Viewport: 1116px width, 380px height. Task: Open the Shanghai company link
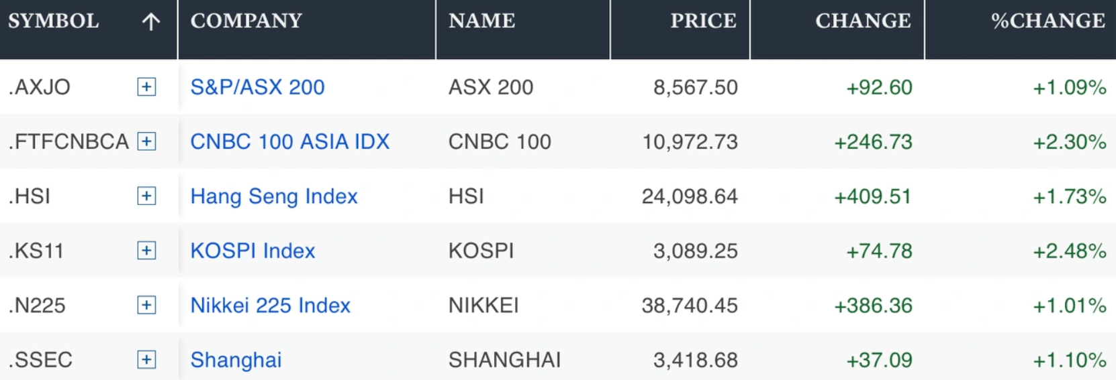pos(236,360)
